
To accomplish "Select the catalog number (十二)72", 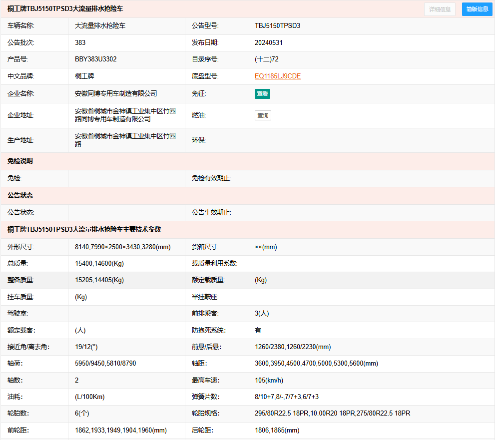I will click(267, 59).
